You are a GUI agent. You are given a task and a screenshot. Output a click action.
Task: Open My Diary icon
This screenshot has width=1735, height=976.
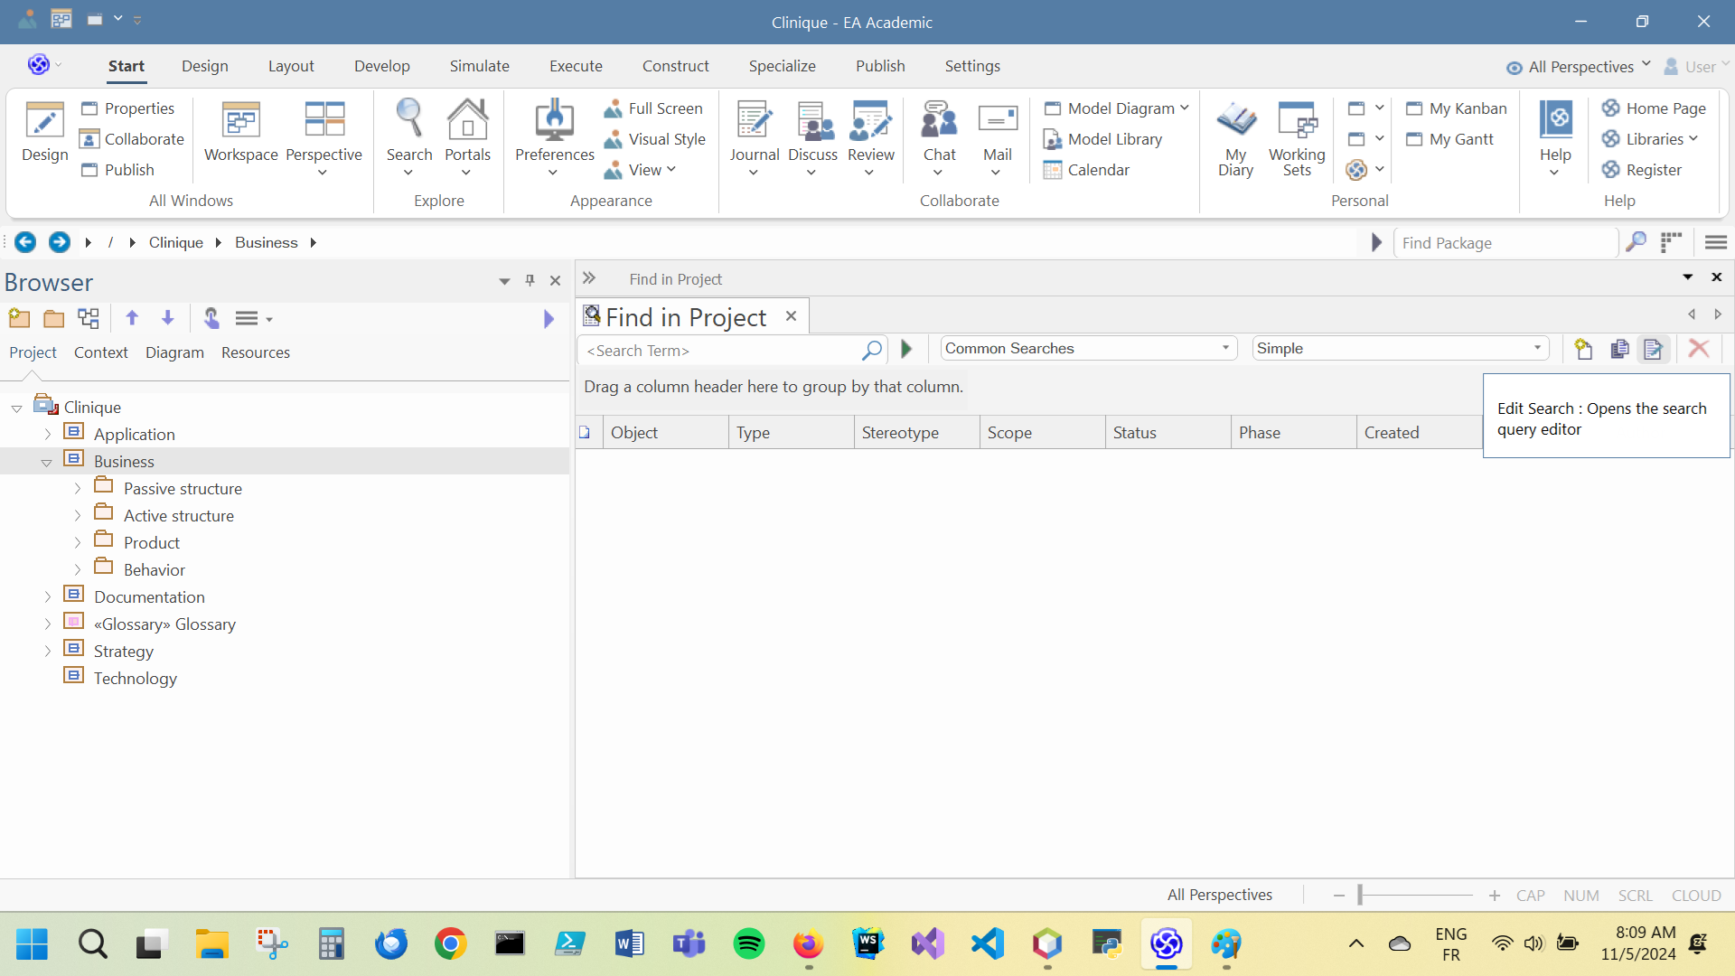coord(1235,120)
